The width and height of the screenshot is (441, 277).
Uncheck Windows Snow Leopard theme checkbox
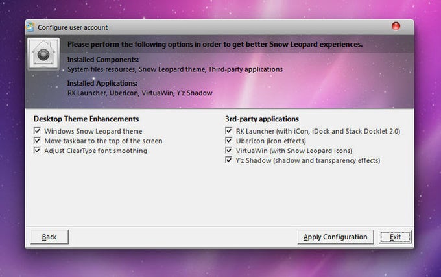click(x=37, y=131)
